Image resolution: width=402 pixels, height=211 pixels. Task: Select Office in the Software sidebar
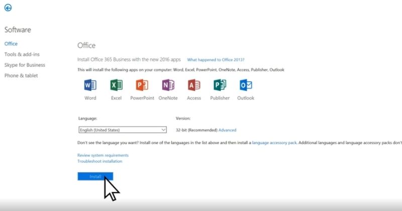11,44
